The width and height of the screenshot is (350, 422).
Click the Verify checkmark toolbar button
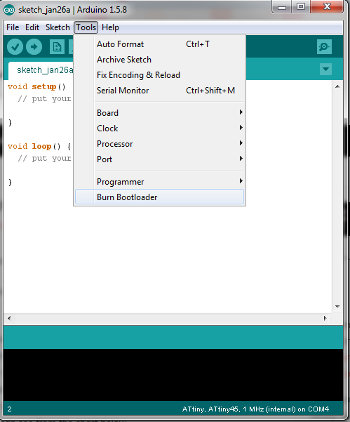point(15,47)
